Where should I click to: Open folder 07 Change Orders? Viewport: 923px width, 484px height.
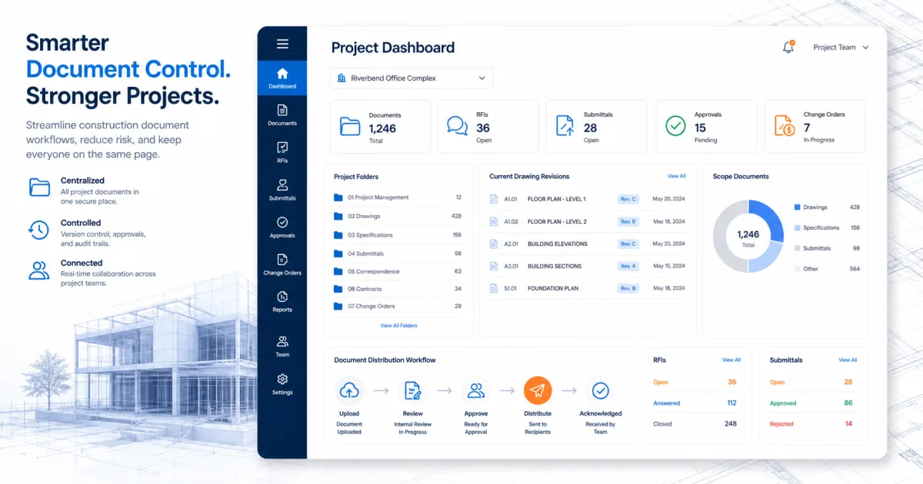[x=398, y=306]
